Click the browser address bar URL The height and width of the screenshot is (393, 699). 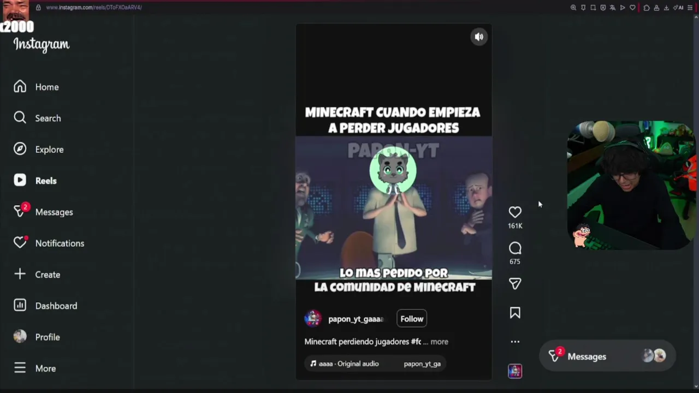pyautogui.click(x=94, y=8)
